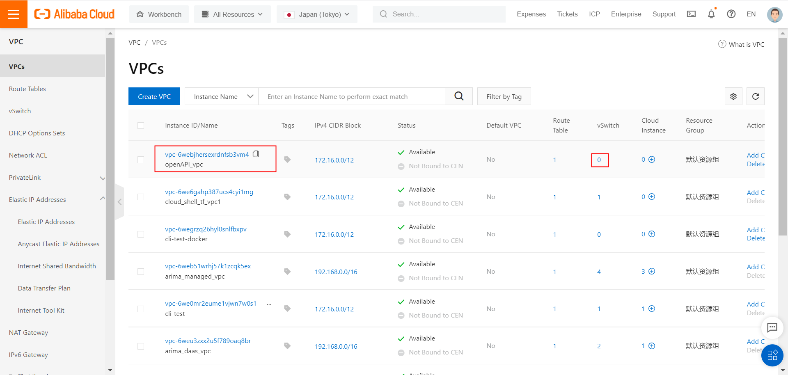Open vSwitch count 4 for arima_managed_vpc
The width and height of the screenshot is (788, 375).
click(x=599, y=272)
